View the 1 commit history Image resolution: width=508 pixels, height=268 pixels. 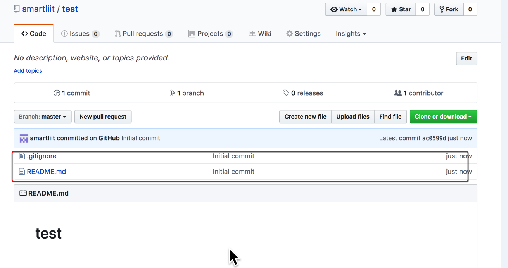pyautogui.click(x=72, y=93)
